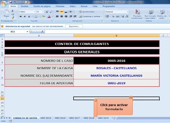The width and height of the screenshot is (170, 123).
Task: Switch to the Programador ribbon tab
Action: [109, 6]
